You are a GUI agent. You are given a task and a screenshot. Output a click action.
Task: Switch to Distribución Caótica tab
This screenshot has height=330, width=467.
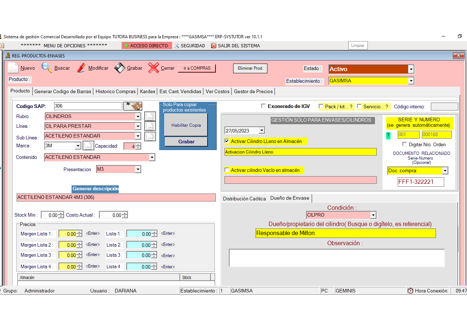tap(244, 199)
